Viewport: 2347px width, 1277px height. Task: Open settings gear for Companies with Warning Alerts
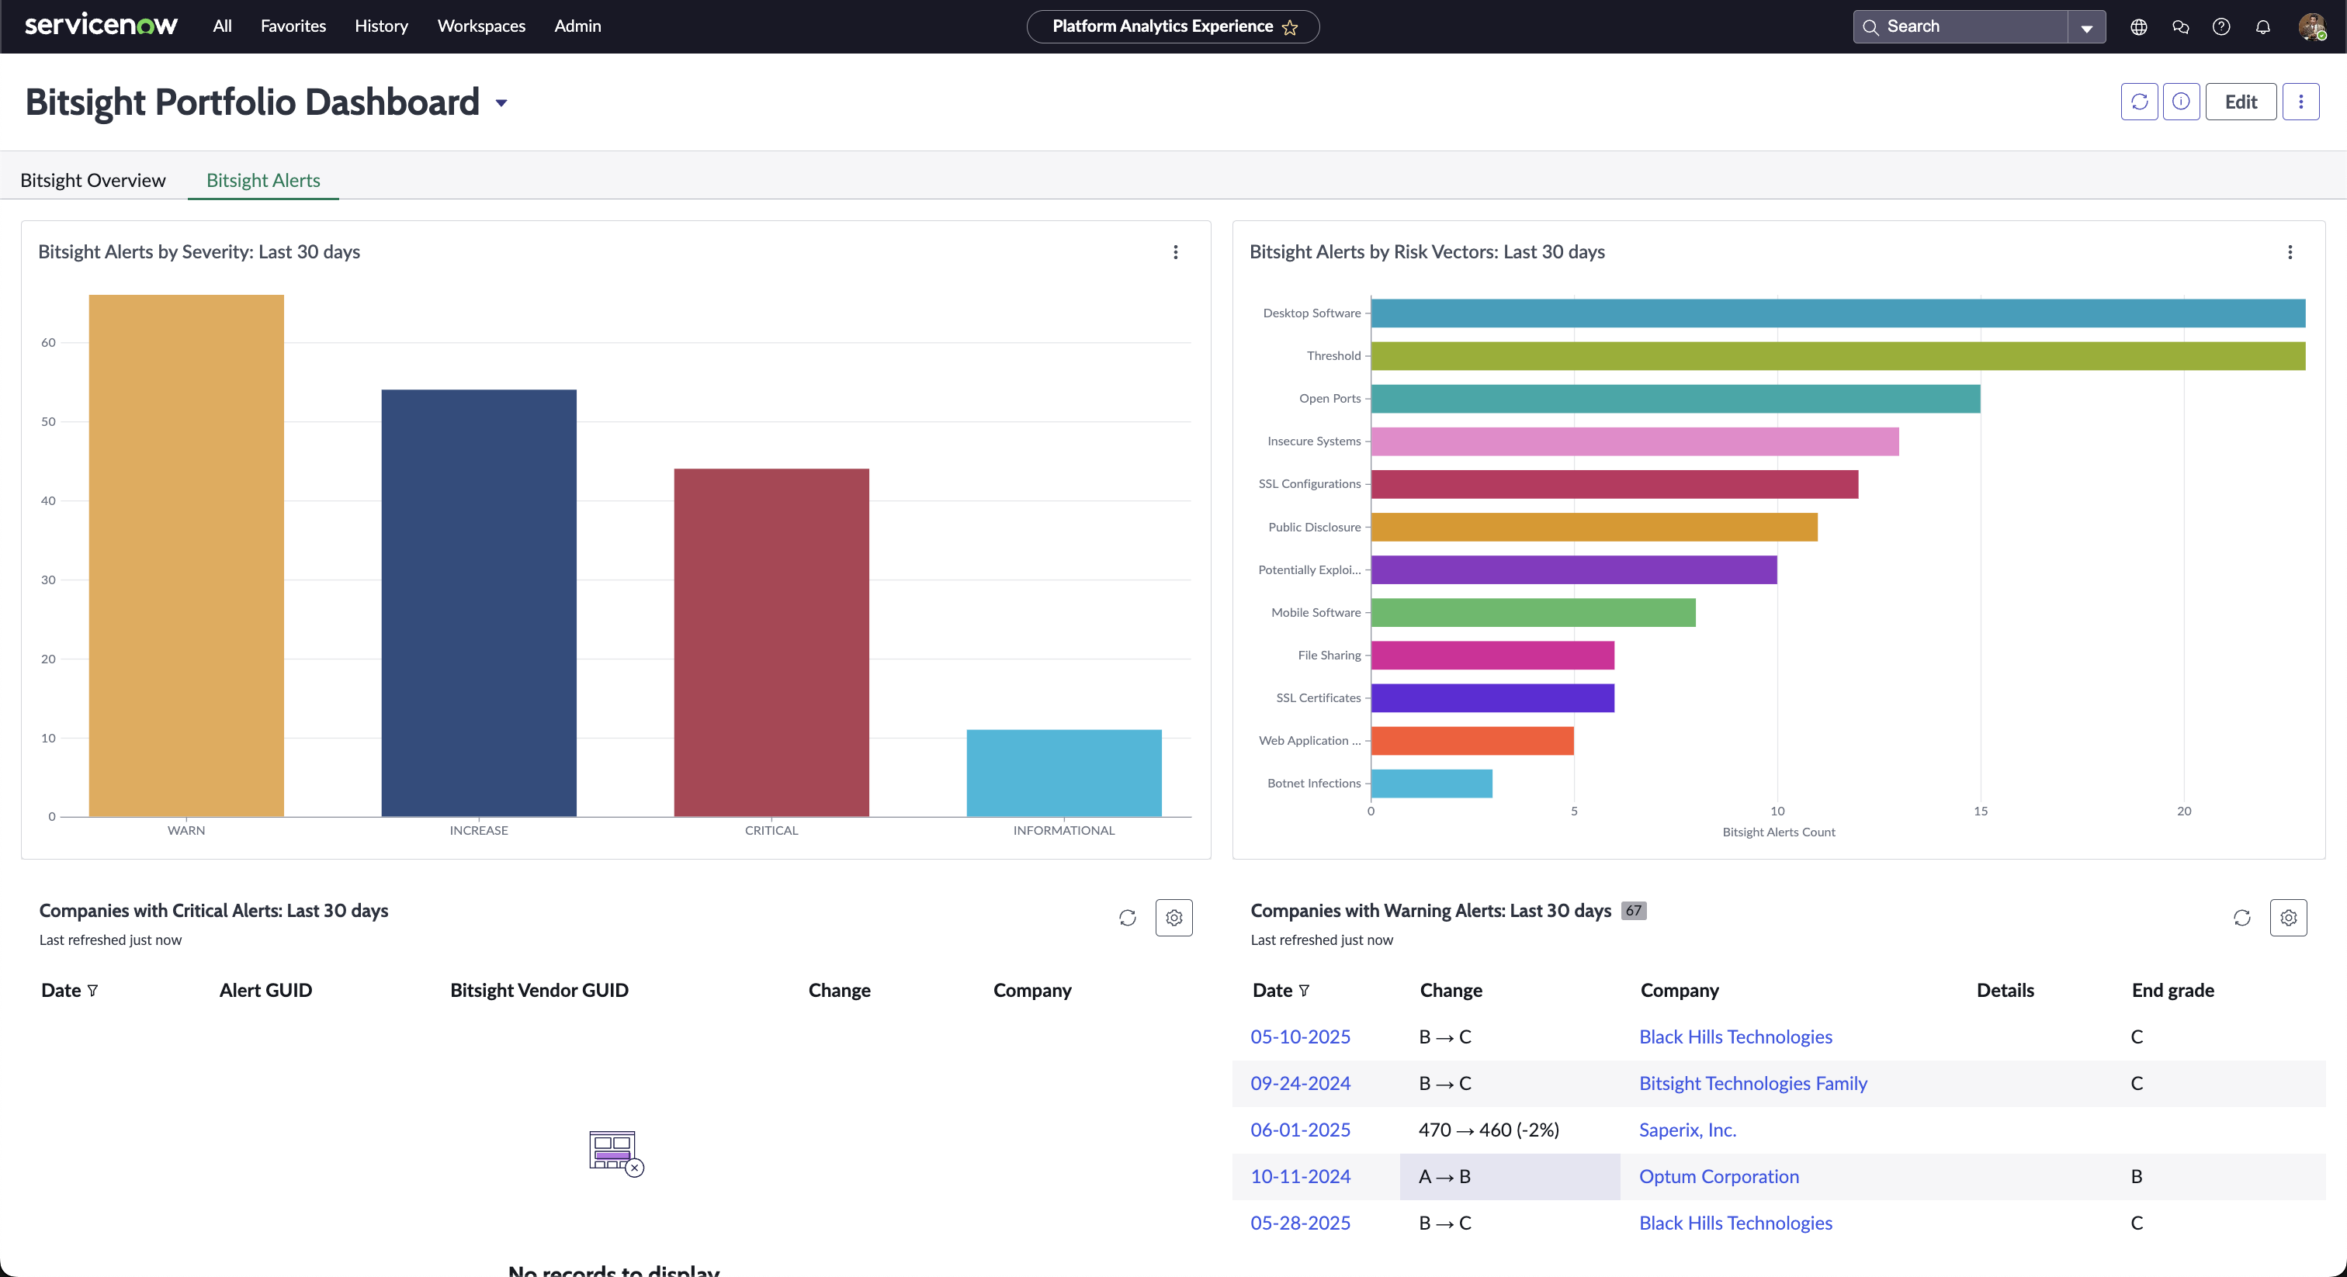tap(2288, 917)
